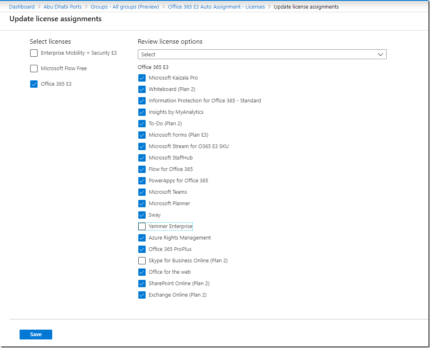Click the Select licenses heading
The image size is (430, 348).
click(x=50, y=41)
